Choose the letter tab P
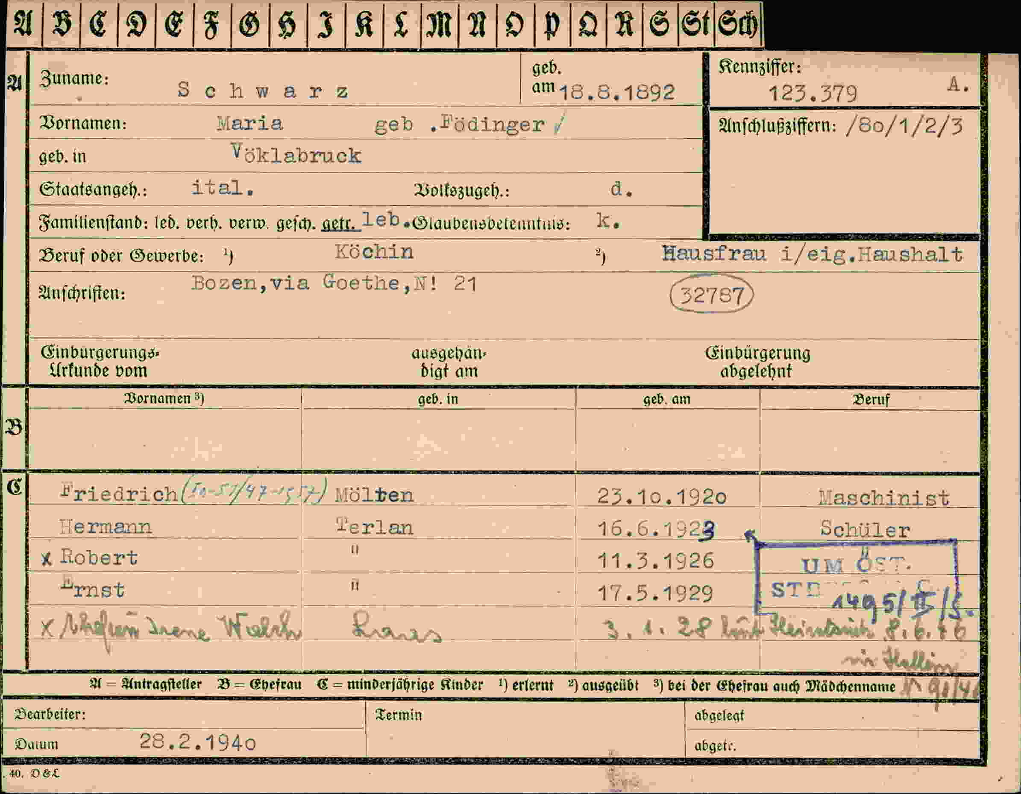Screen dimensions: 1021x794 pyautogui.click(x=552, y=24)
